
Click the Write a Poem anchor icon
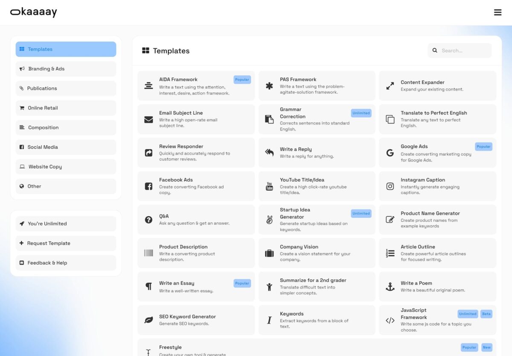390,287
